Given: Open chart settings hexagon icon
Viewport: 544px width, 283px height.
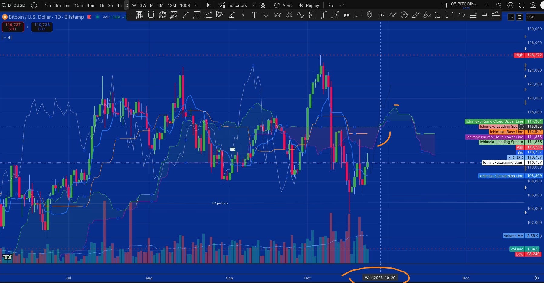Looking at the screenshot, I should (x=510, y=5).
